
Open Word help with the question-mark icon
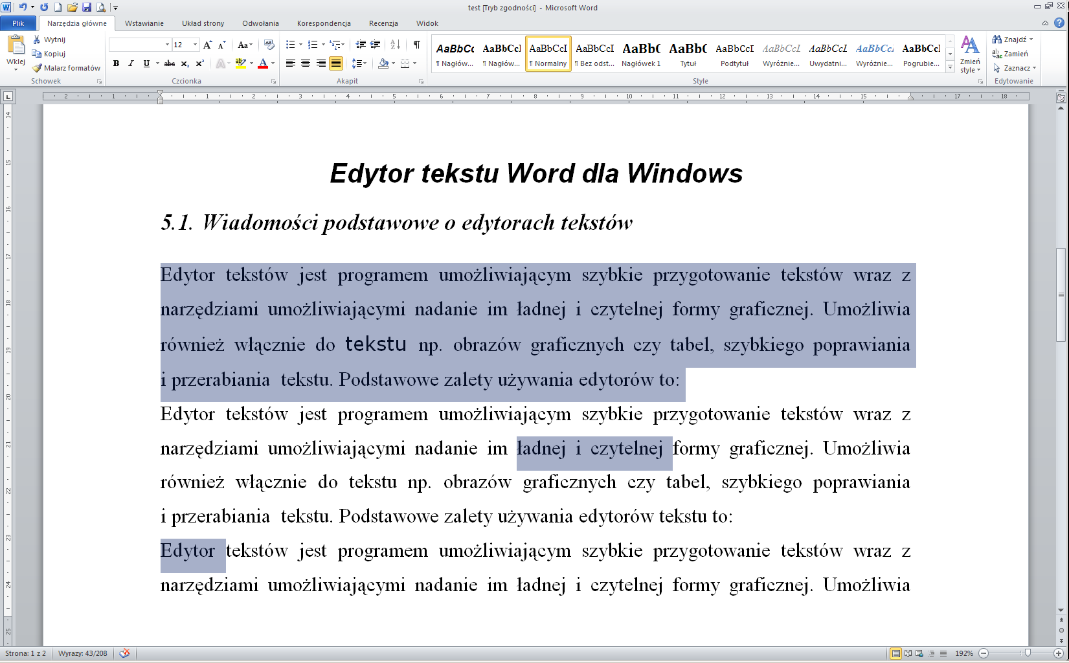coord(1059,23)
